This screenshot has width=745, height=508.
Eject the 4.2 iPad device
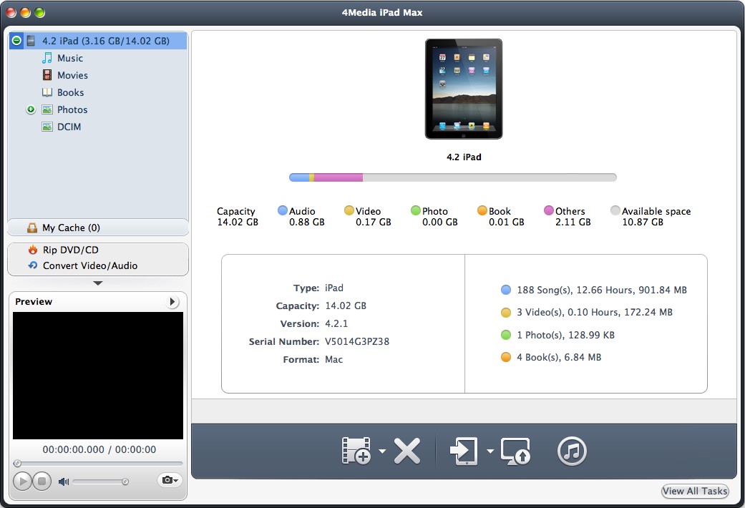16,41
